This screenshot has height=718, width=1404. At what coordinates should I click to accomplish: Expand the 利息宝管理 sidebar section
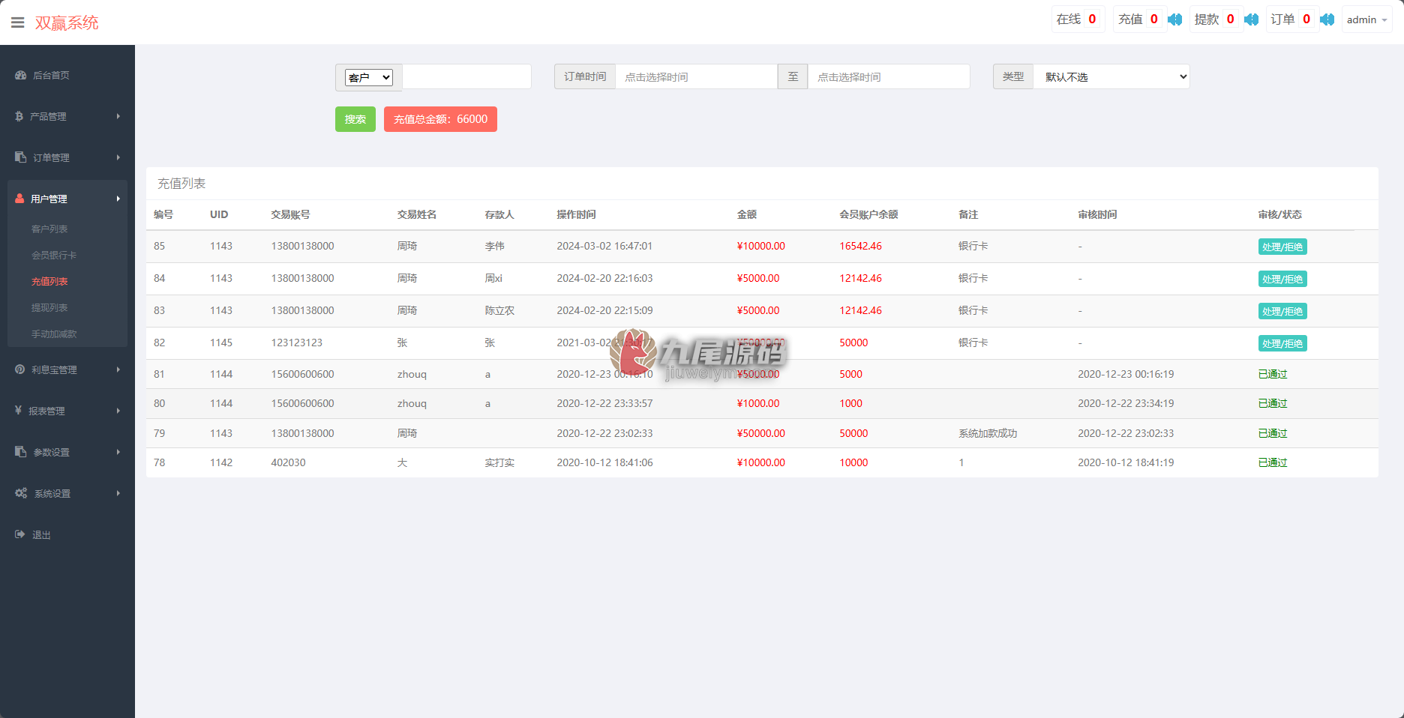click(x=67, y=369)
